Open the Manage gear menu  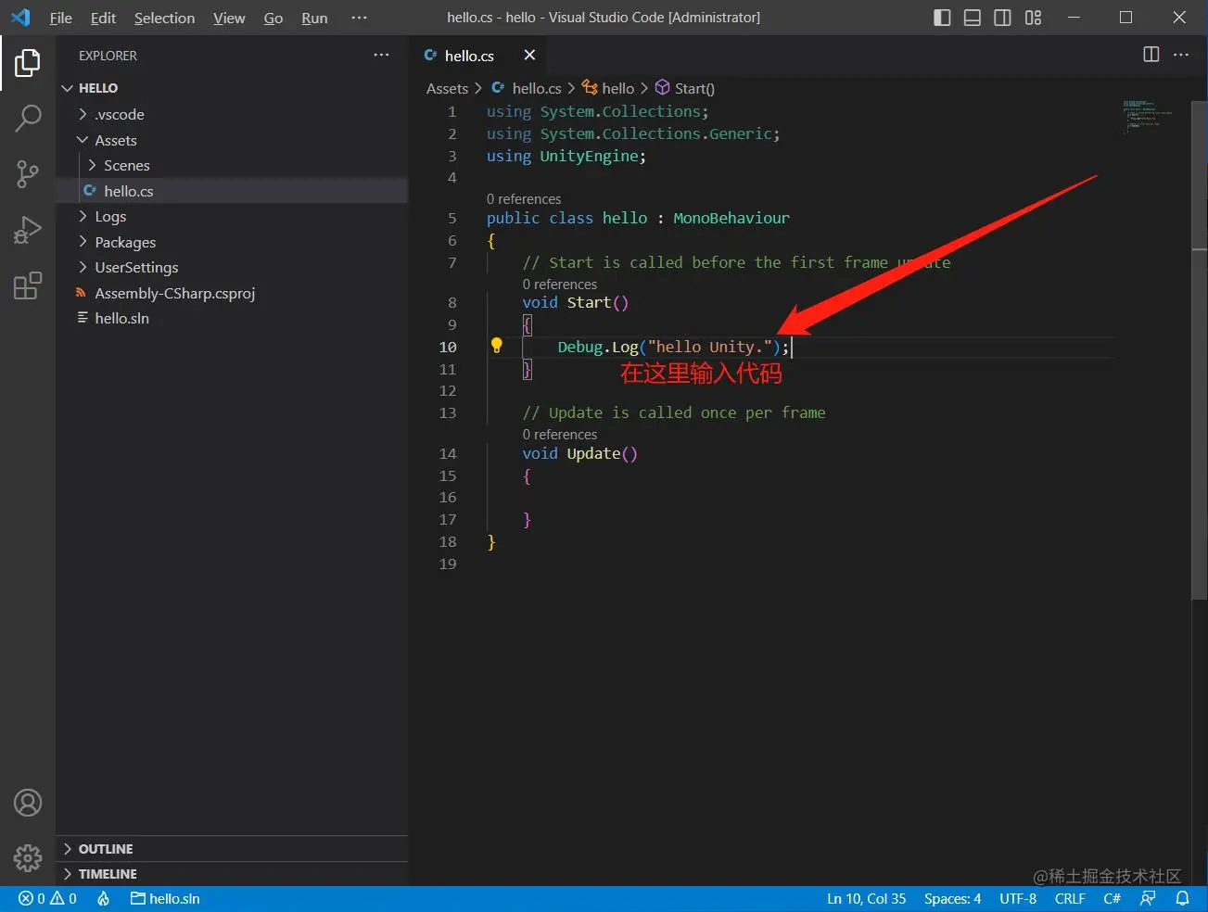28,858
